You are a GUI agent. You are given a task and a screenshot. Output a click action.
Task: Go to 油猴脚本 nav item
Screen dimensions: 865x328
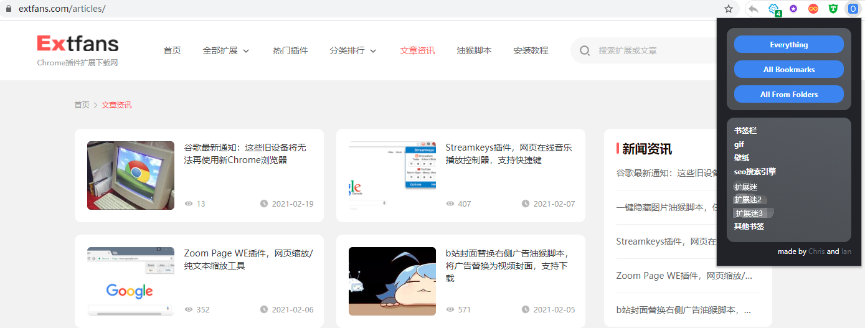[474, 50]
